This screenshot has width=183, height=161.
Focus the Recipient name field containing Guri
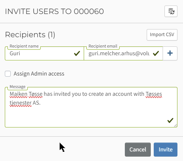coord(44,53)
